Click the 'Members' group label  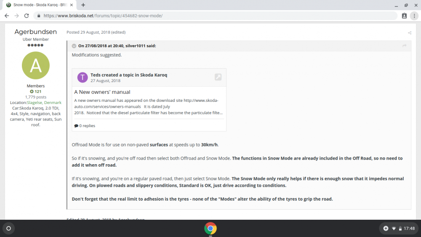[x=36, y=86]
